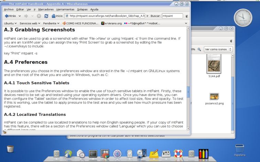Expand the Servicios web bookmarks folder

click(x=30, y=23)
